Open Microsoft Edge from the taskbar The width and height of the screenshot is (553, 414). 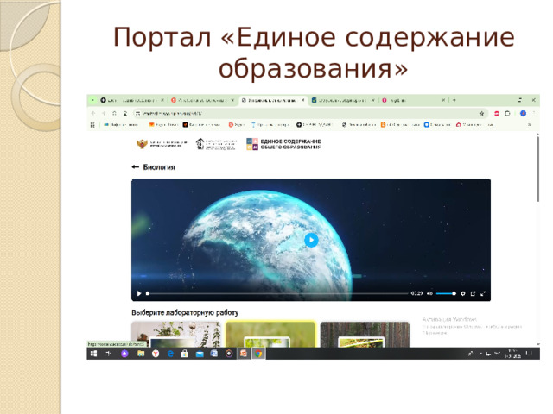coord(170,354)
